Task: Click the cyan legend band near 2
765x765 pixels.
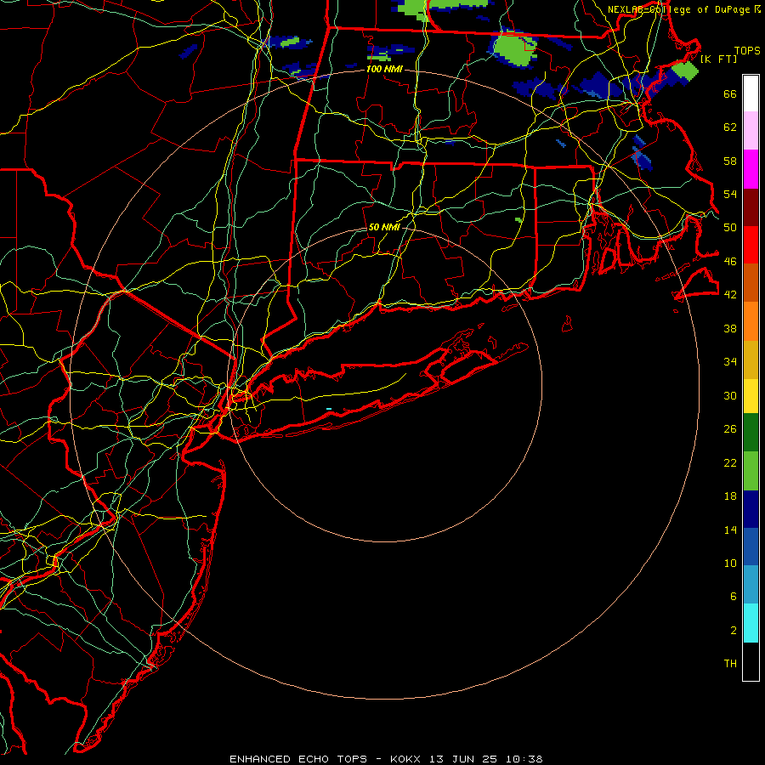Action: pyautogui.click(x=751, y=623)
